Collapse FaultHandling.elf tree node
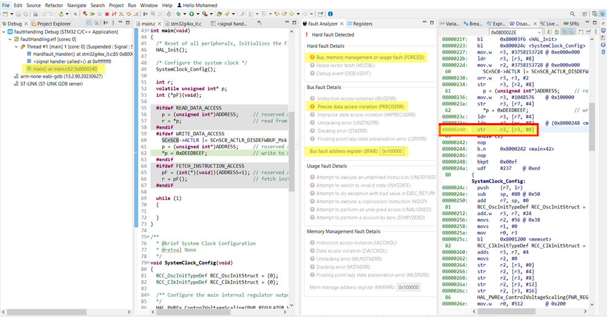 tap(10, 39)
